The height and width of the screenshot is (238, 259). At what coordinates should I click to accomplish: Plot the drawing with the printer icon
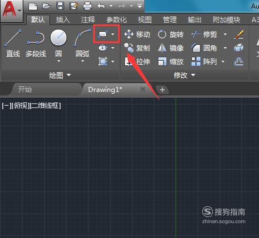pyautogui.click(x=87, y=6)
